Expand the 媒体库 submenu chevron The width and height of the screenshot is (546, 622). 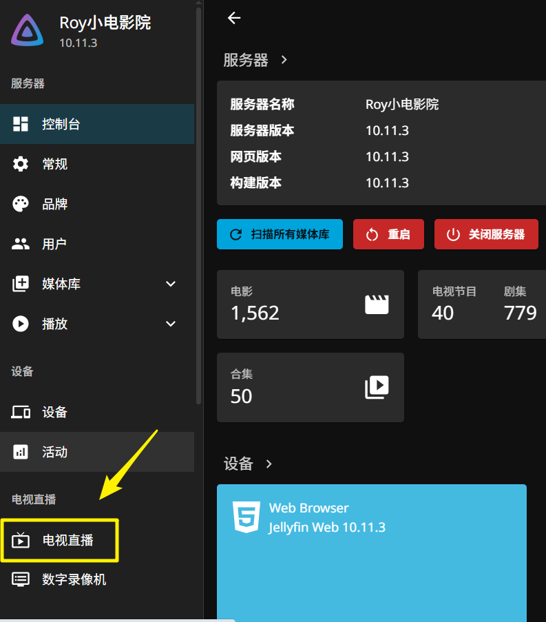(x=171, y=284)
